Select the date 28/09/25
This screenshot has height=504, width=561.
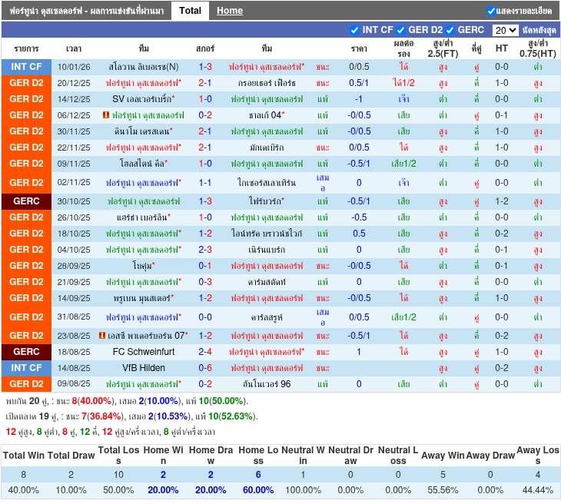click(74, 266)
